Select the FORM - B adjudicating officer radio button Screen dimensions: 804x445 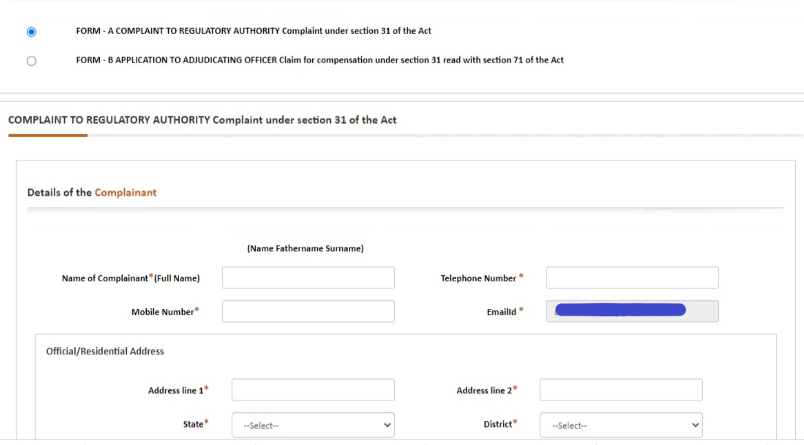pos(31,61)
